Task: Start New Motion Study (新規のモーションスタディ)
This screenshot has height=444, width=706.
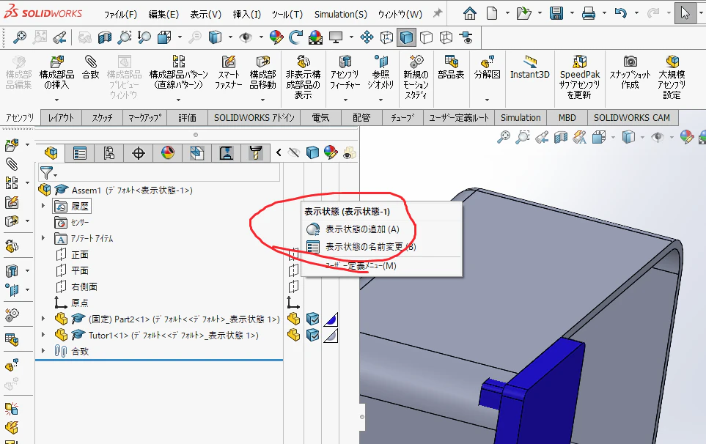Action: click(416, 78)
